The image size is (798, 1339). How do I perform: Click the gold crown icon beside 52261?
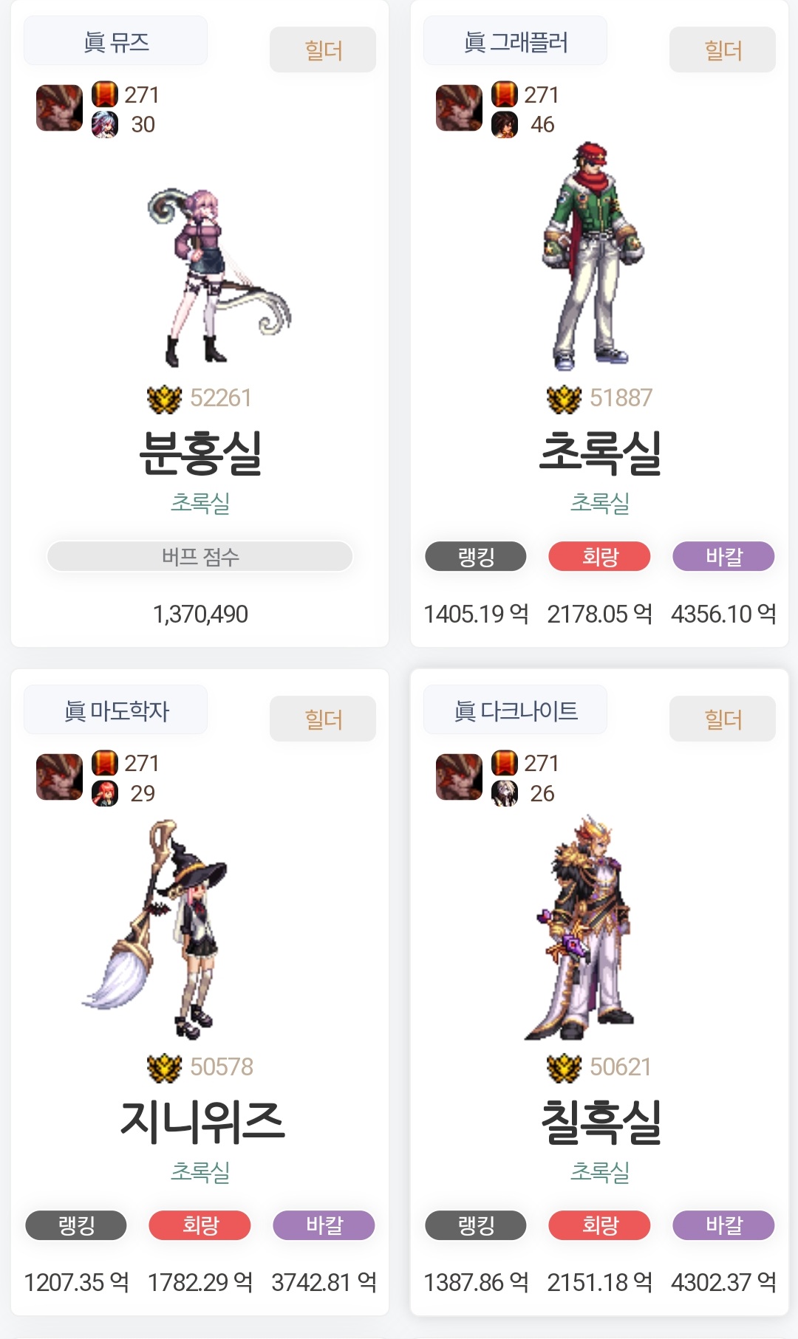(x=164, y=399)
